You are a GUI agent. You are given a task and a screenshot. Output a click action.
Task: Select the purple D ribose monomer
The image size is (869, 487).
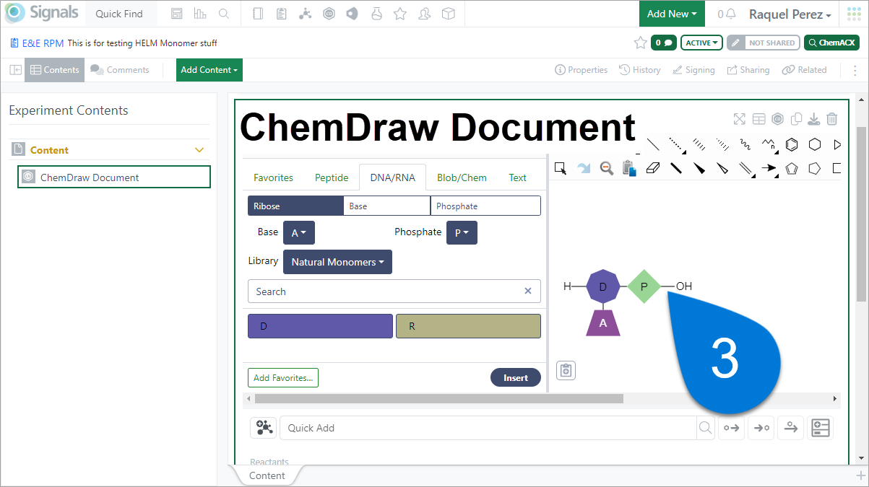coord(320,326)
